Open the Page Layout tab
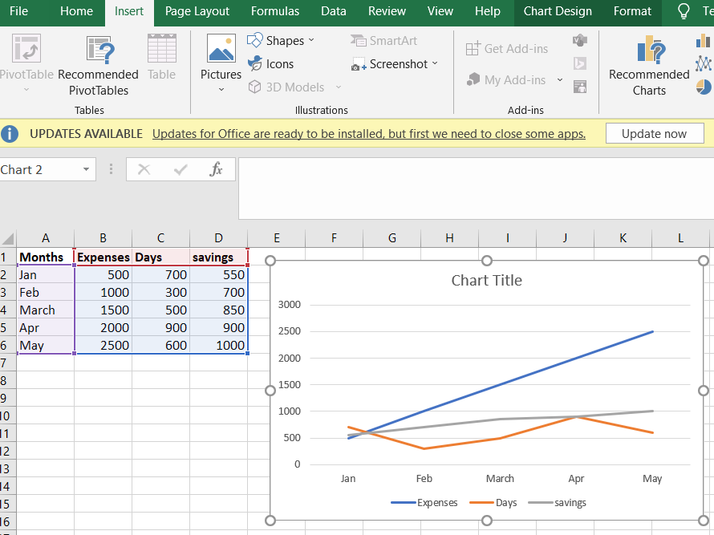The height and width of the screenshot is (535, 714). [x=197, y=11]
